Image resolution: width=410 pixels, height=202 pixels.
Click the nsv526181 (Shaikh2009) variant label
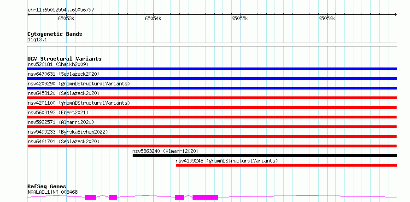pos(58,64)
